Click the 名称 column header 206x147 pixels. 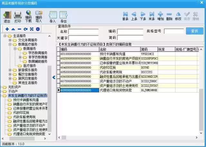(120, 49)
